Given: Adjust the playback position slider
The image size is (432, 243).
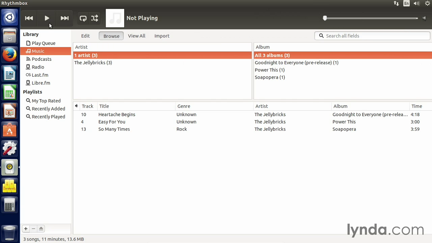Looking at the screenshot, I should (x=371, y=18).
